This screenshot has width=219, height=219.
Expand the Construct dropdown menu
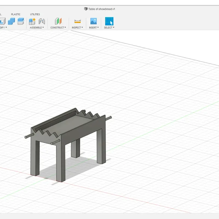[58, 28]
